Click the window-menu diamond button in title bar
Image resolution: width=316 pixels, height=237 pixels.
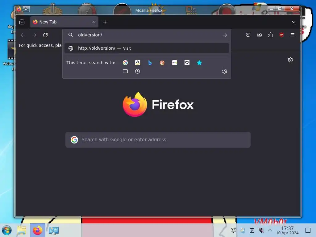point(26,9)
